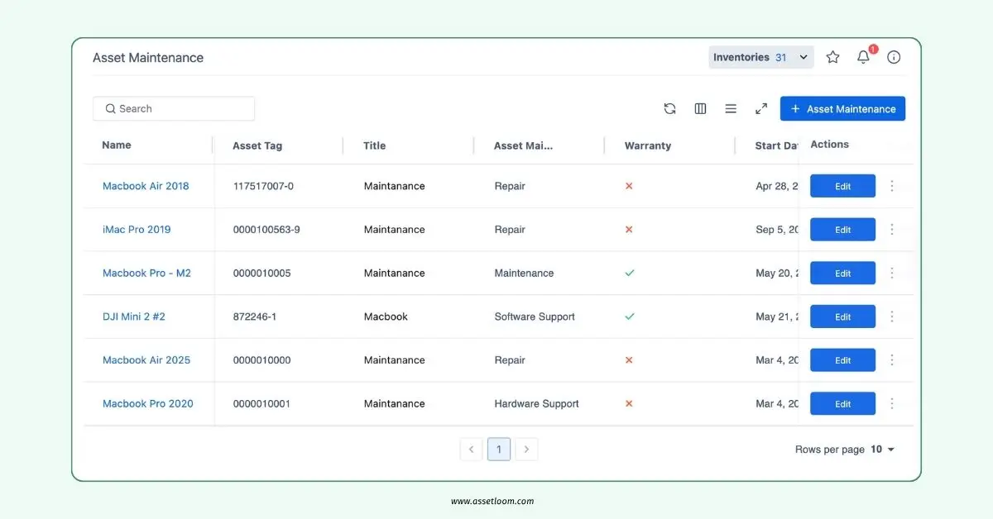
Task: Click warranty cross for iMac Pro 2019
Action: [629, 230]
